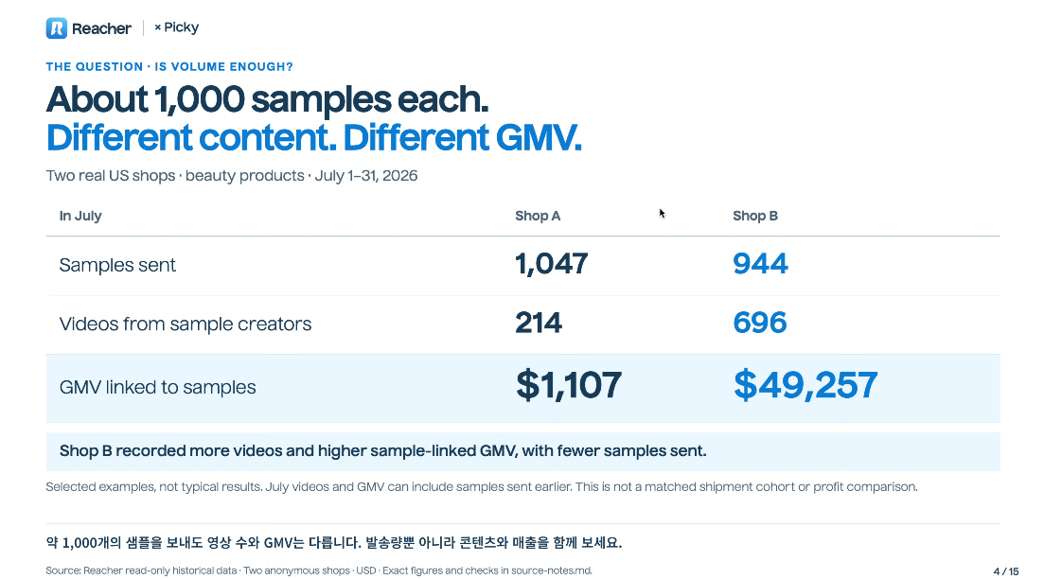Click Shop A's 1,047 samples value

pyautogui.click(x=551, y=264)
